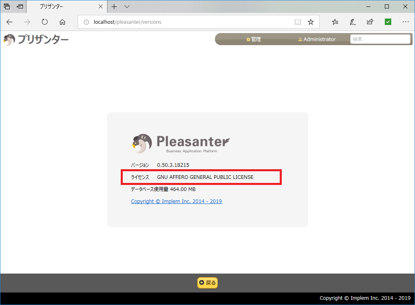Click inside the 検索 search field
The image size is (415, 305).
tap(380, 39)
